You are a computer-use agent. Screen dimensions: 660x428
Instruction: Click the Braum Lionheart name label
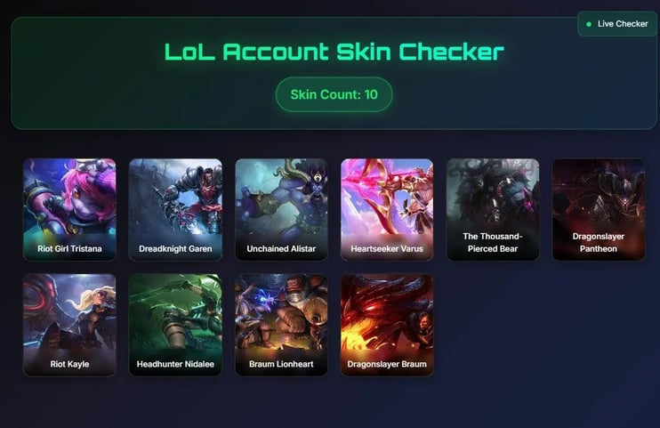[x=281, y=364]
